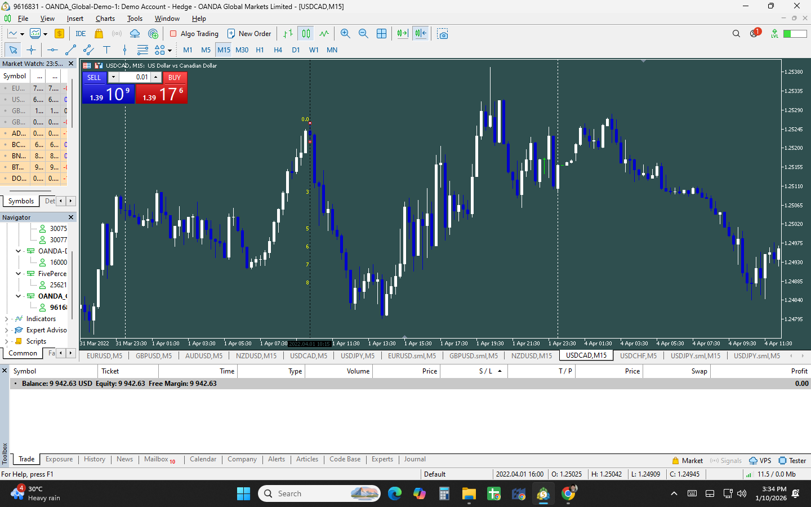The width and height of the screenshot is (811, 507).
Task: Zoom out the chart with minus magnifier
Action: [363, 34]
